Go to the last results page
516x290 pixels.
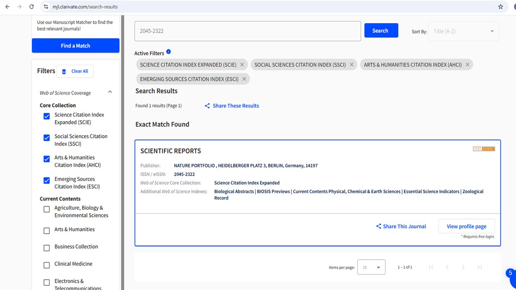click(x=479, y=267)
